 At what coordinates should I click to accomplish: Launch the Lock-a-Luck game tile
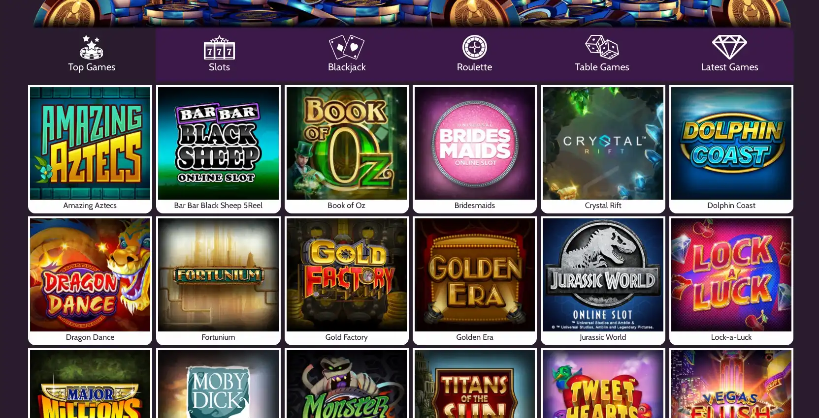[x=731, y=281]
